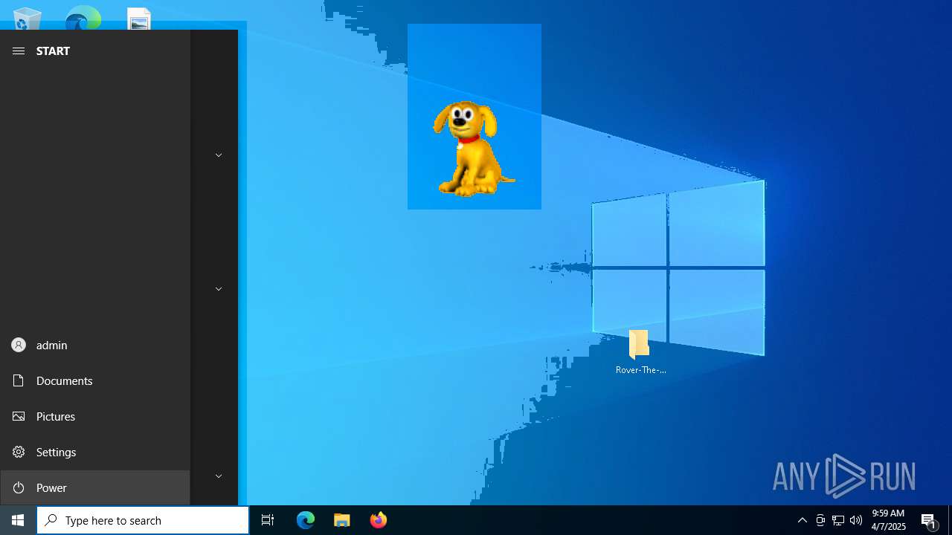Select the Recycle Bin desktop icon

[x=28, y=18]
